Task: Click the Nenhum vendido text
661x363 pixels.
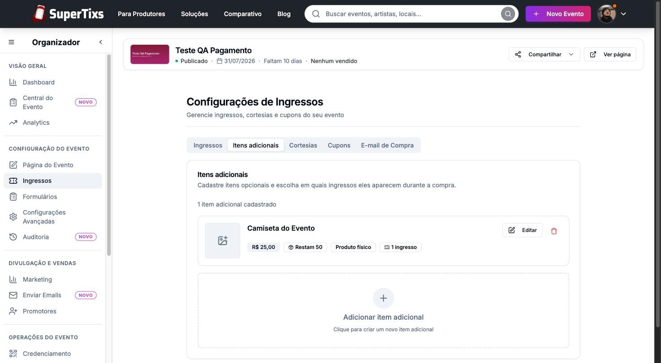Action: point(334,61)
